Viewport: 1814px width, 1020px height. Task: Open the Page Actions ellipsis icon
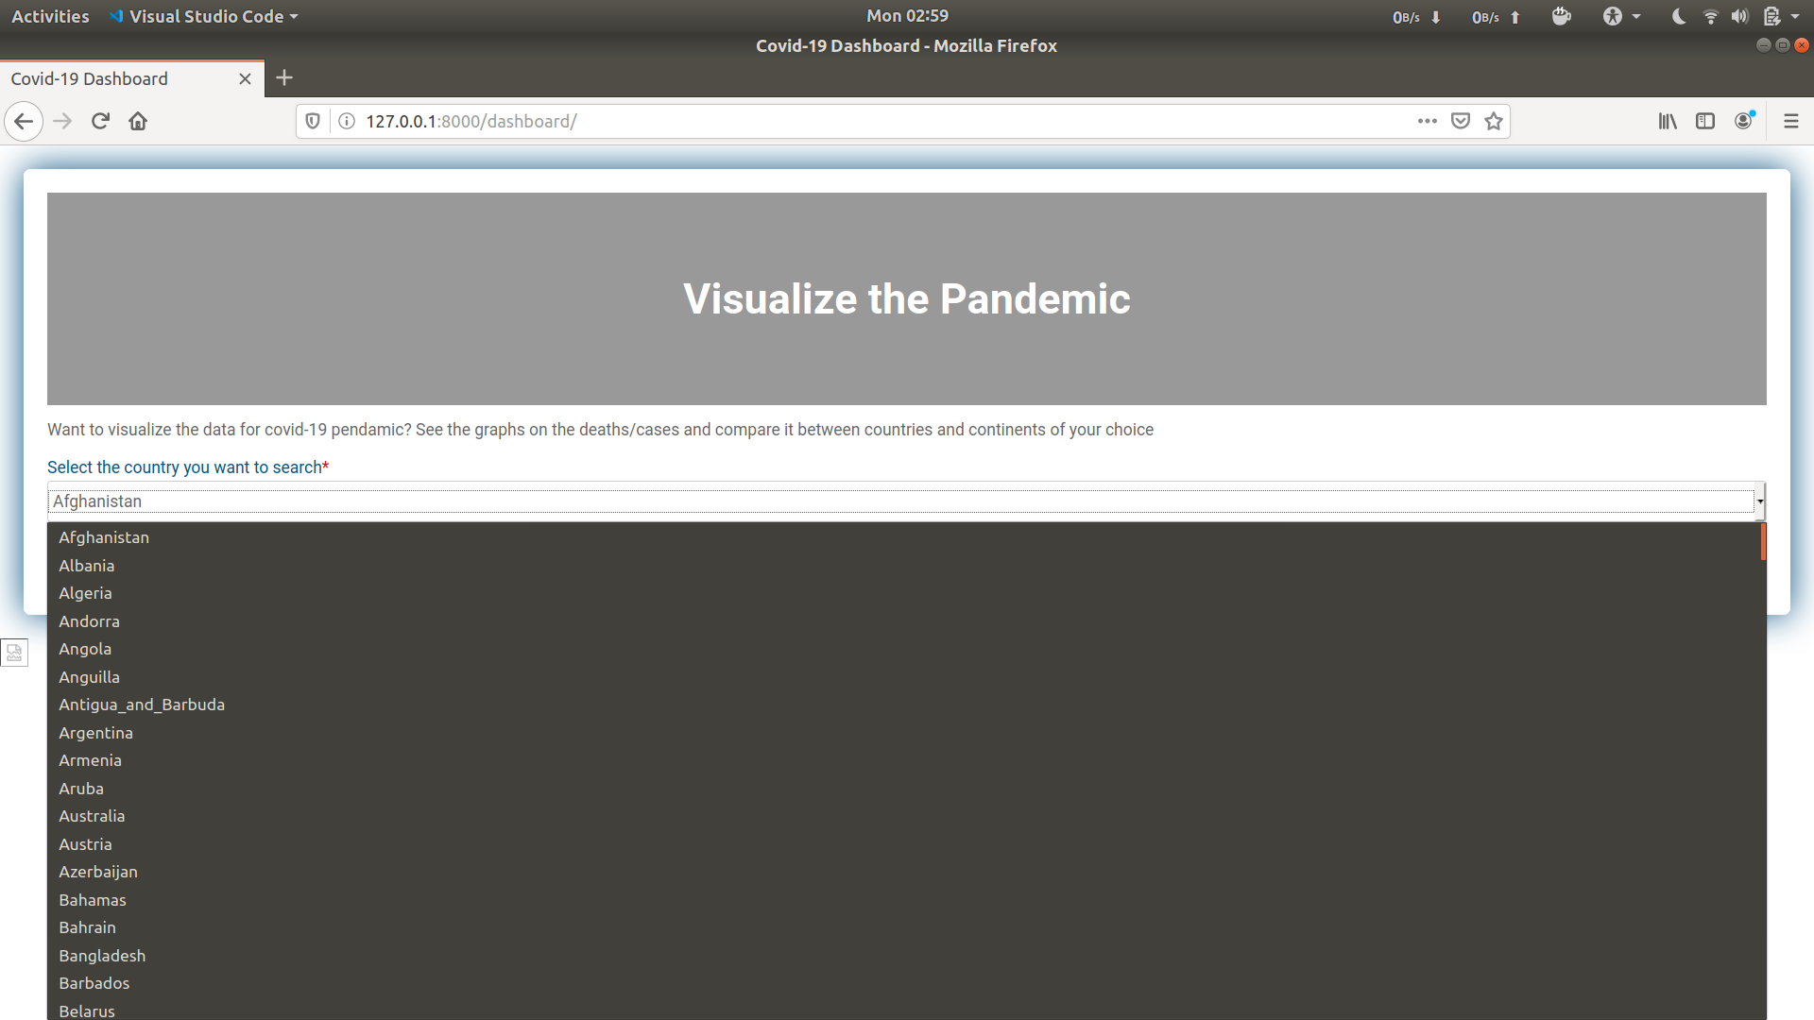click(1428, 121)
